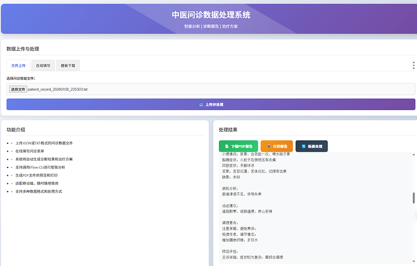Click the document icon on 下载PDF报告
The image size is (417, 266).
click(226, 146)
